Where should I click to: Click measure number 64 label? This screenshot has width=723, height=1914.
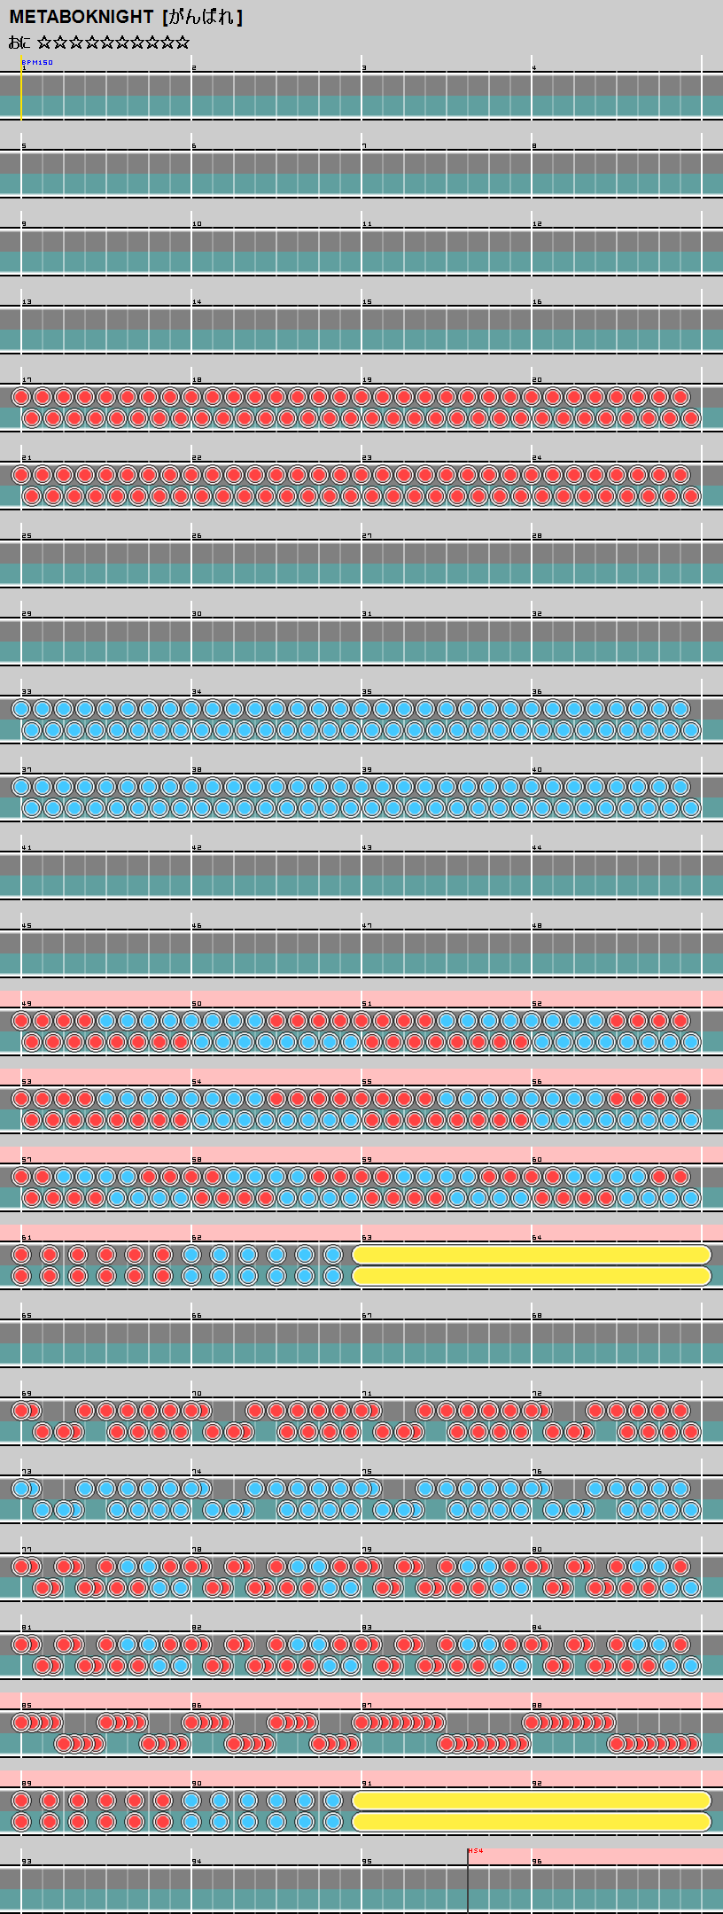click(x=537, y=1238)
